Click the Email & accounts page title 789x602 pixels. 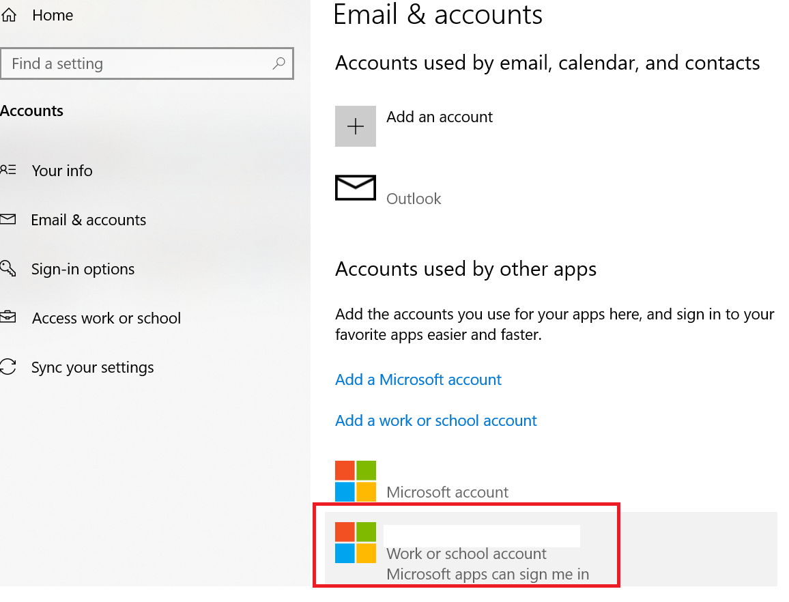click(x=438, y=14)
